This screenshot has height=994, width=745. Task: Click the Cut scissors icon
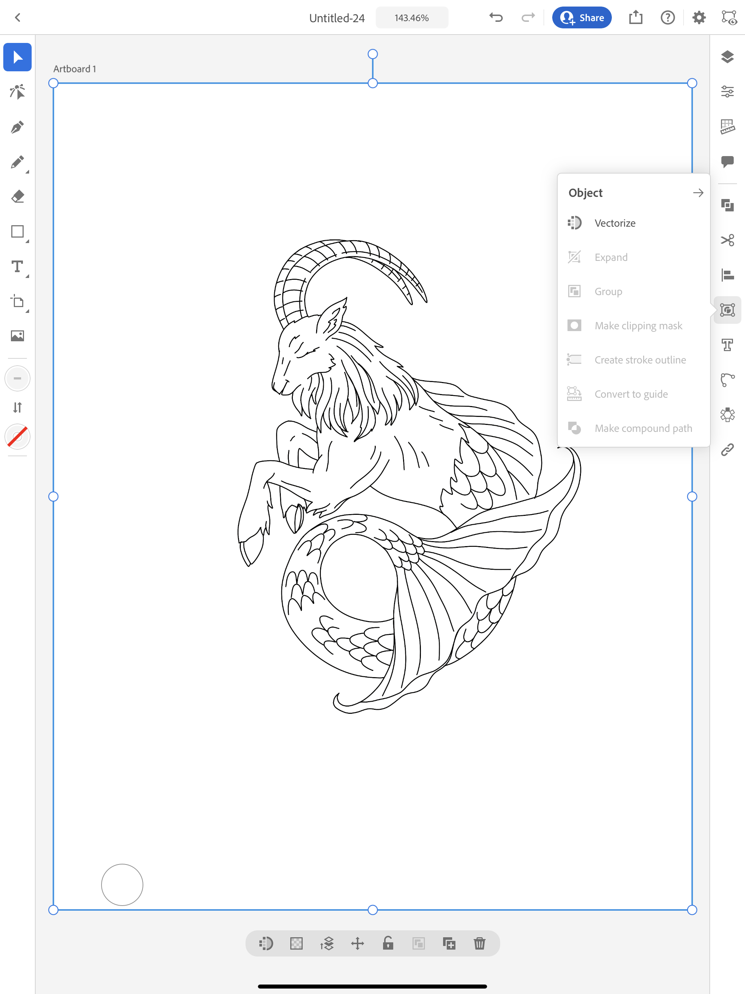[727, 240]
